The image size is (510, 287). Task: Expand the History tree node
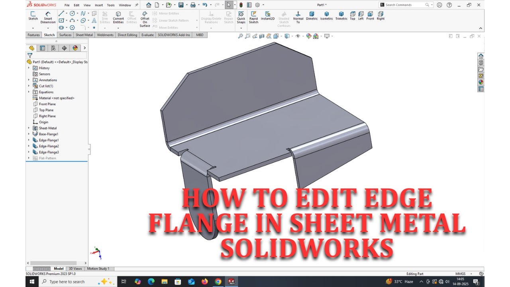(x=29, y=68)
